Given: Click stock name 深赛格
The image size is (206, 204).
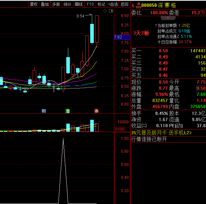Looking at the screenshot, I should tap(167, 5).
